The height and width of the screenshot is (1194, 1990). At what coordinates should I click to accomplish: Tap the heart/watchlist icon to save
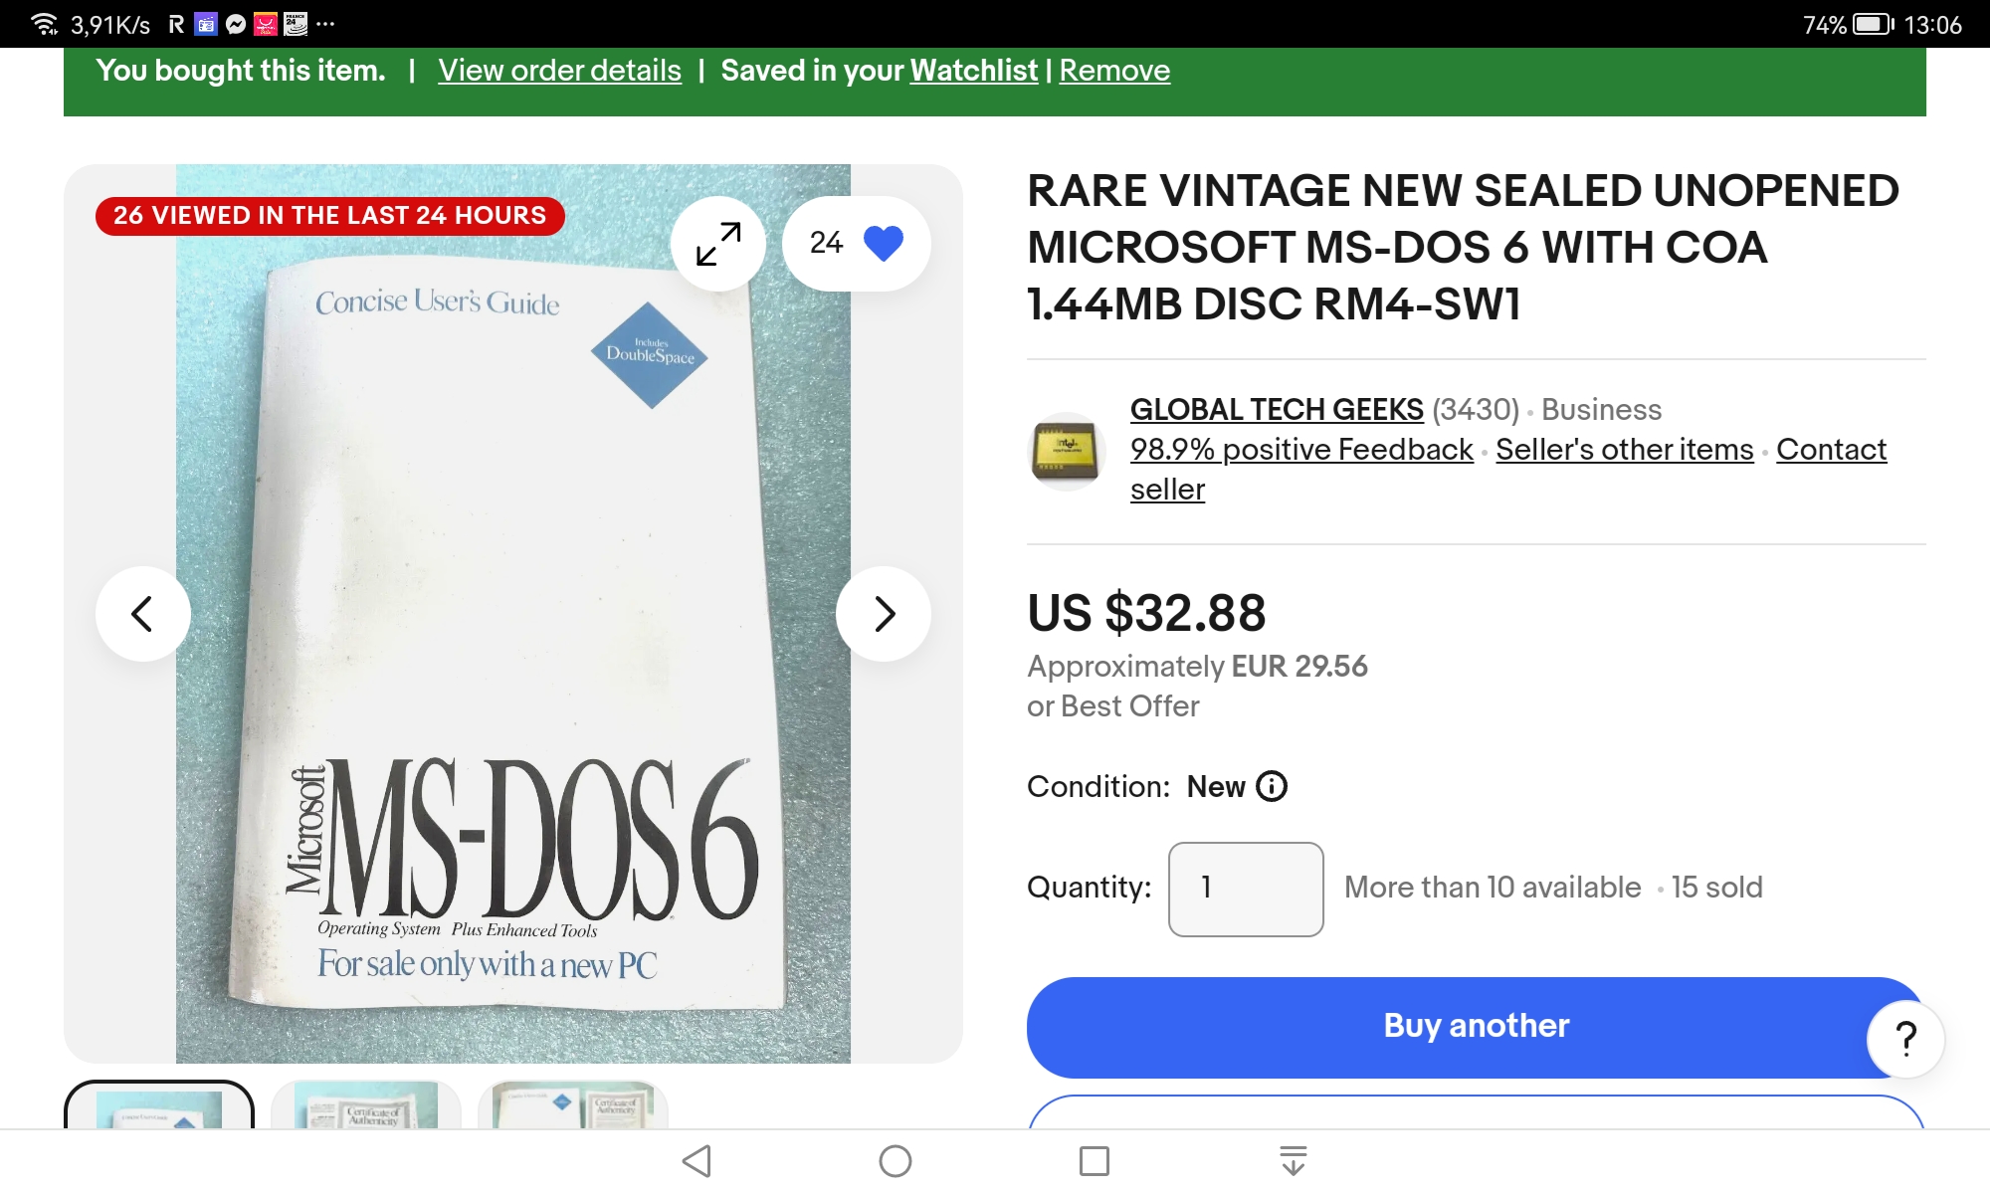pos(885,242)
